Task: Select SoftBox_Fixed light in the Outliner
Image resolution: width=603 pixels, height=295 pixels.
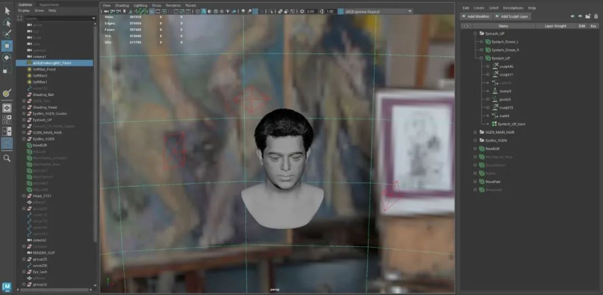Action: (x=44, y=69)
